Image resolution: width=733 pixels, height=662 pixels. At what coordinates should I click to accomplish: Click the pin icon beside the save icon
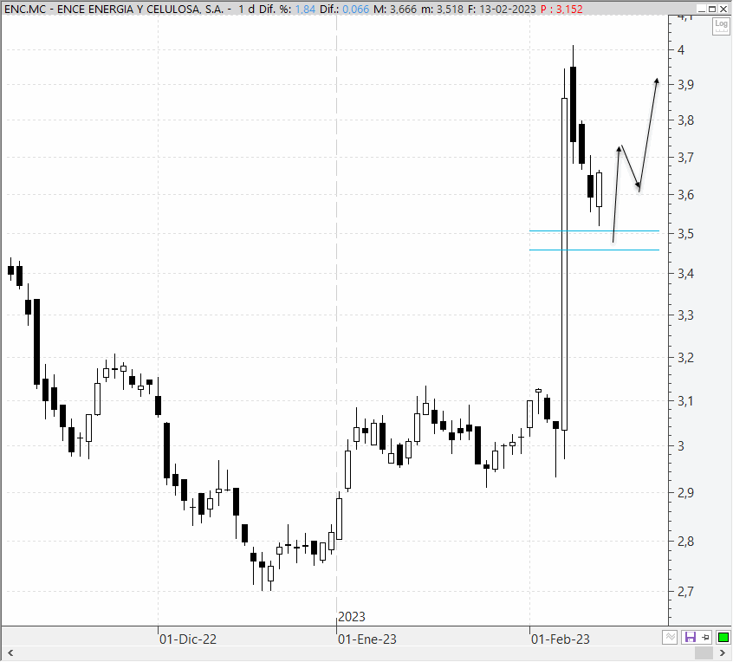tap(705, 637)
